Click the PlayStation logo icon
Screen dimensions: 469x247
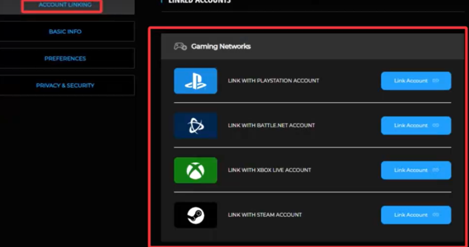tap(196, 81)
